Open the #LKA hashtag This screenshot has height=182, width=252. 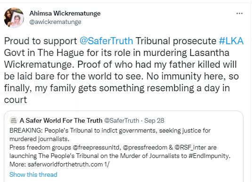tap(231, 41)
